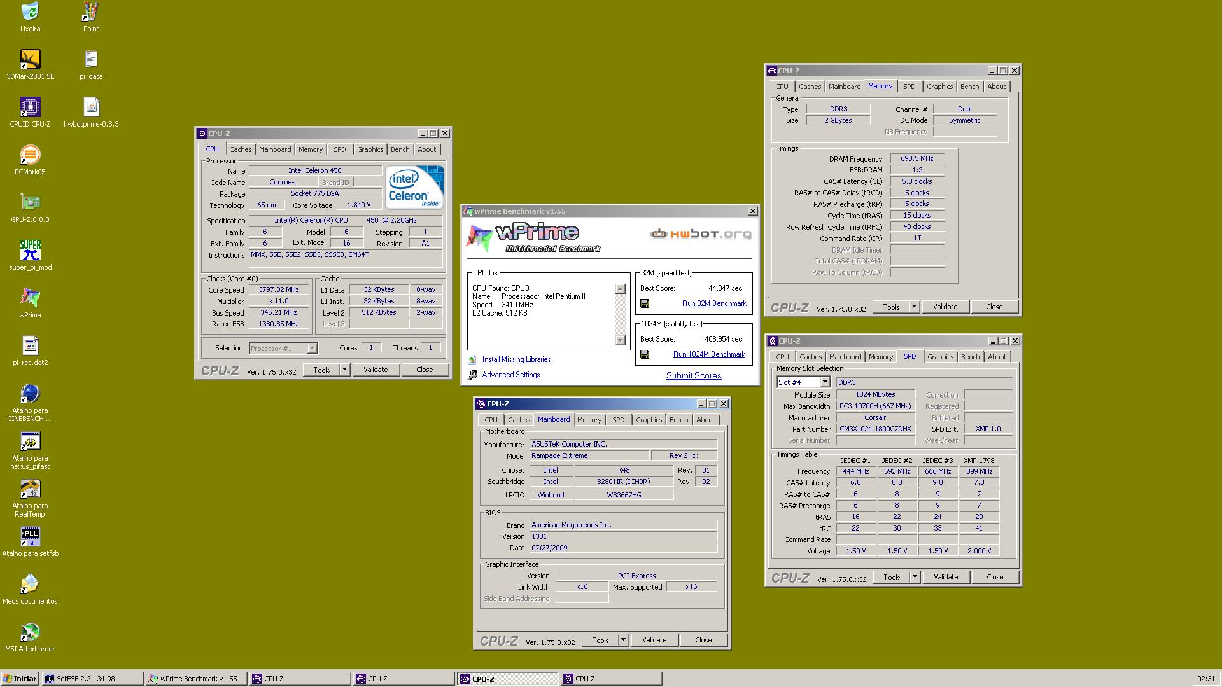The height and width of the screenshot is (687, 1222).
Task: Switch to Caches tab in CPU window
Action: pos(240,149)
